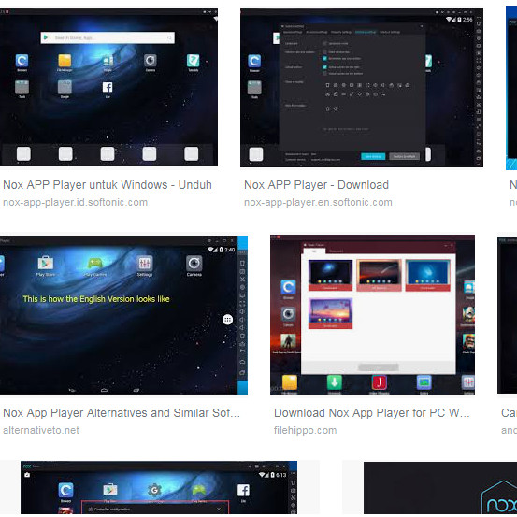Click title 'Download Nox App Player for PC W...'

tap(371, 413)
